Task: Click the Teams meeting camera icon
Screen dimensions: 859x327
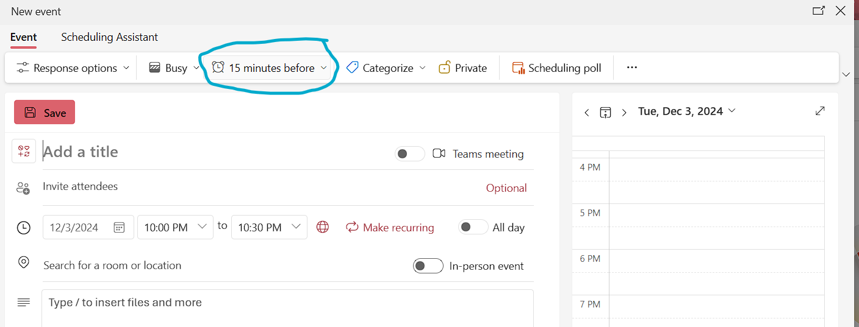Action: click(x=439, y=153)
